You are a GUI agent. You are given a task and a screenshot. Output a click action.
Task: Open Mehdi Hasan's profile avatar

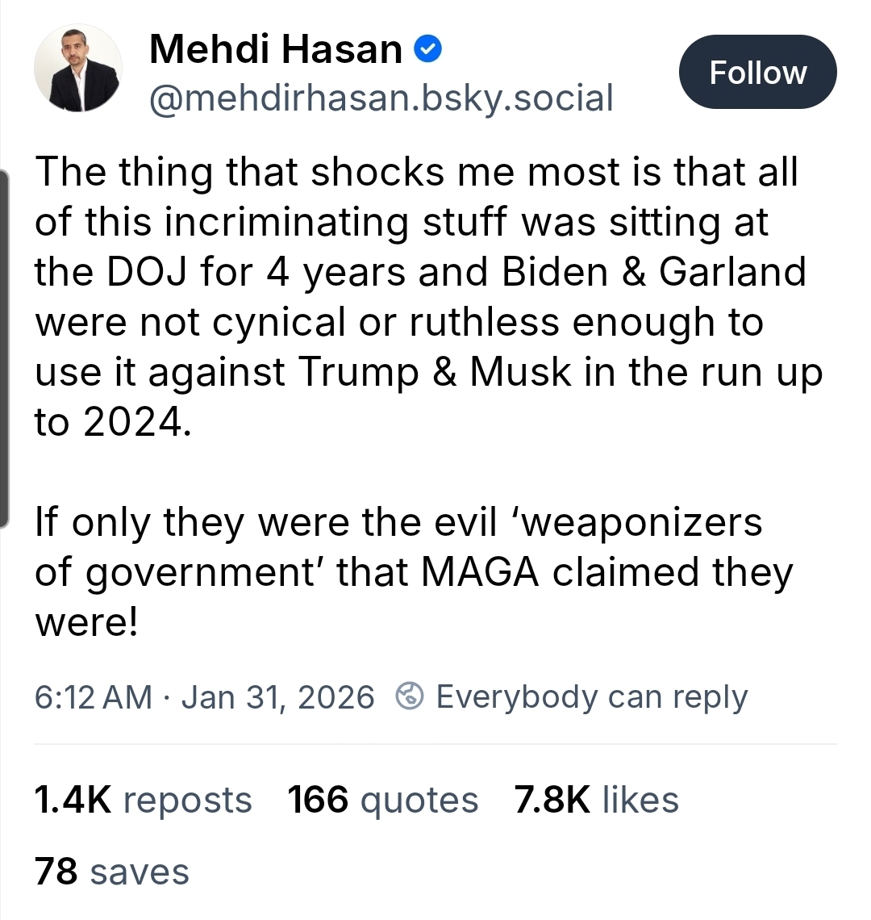tap(78, 68)
